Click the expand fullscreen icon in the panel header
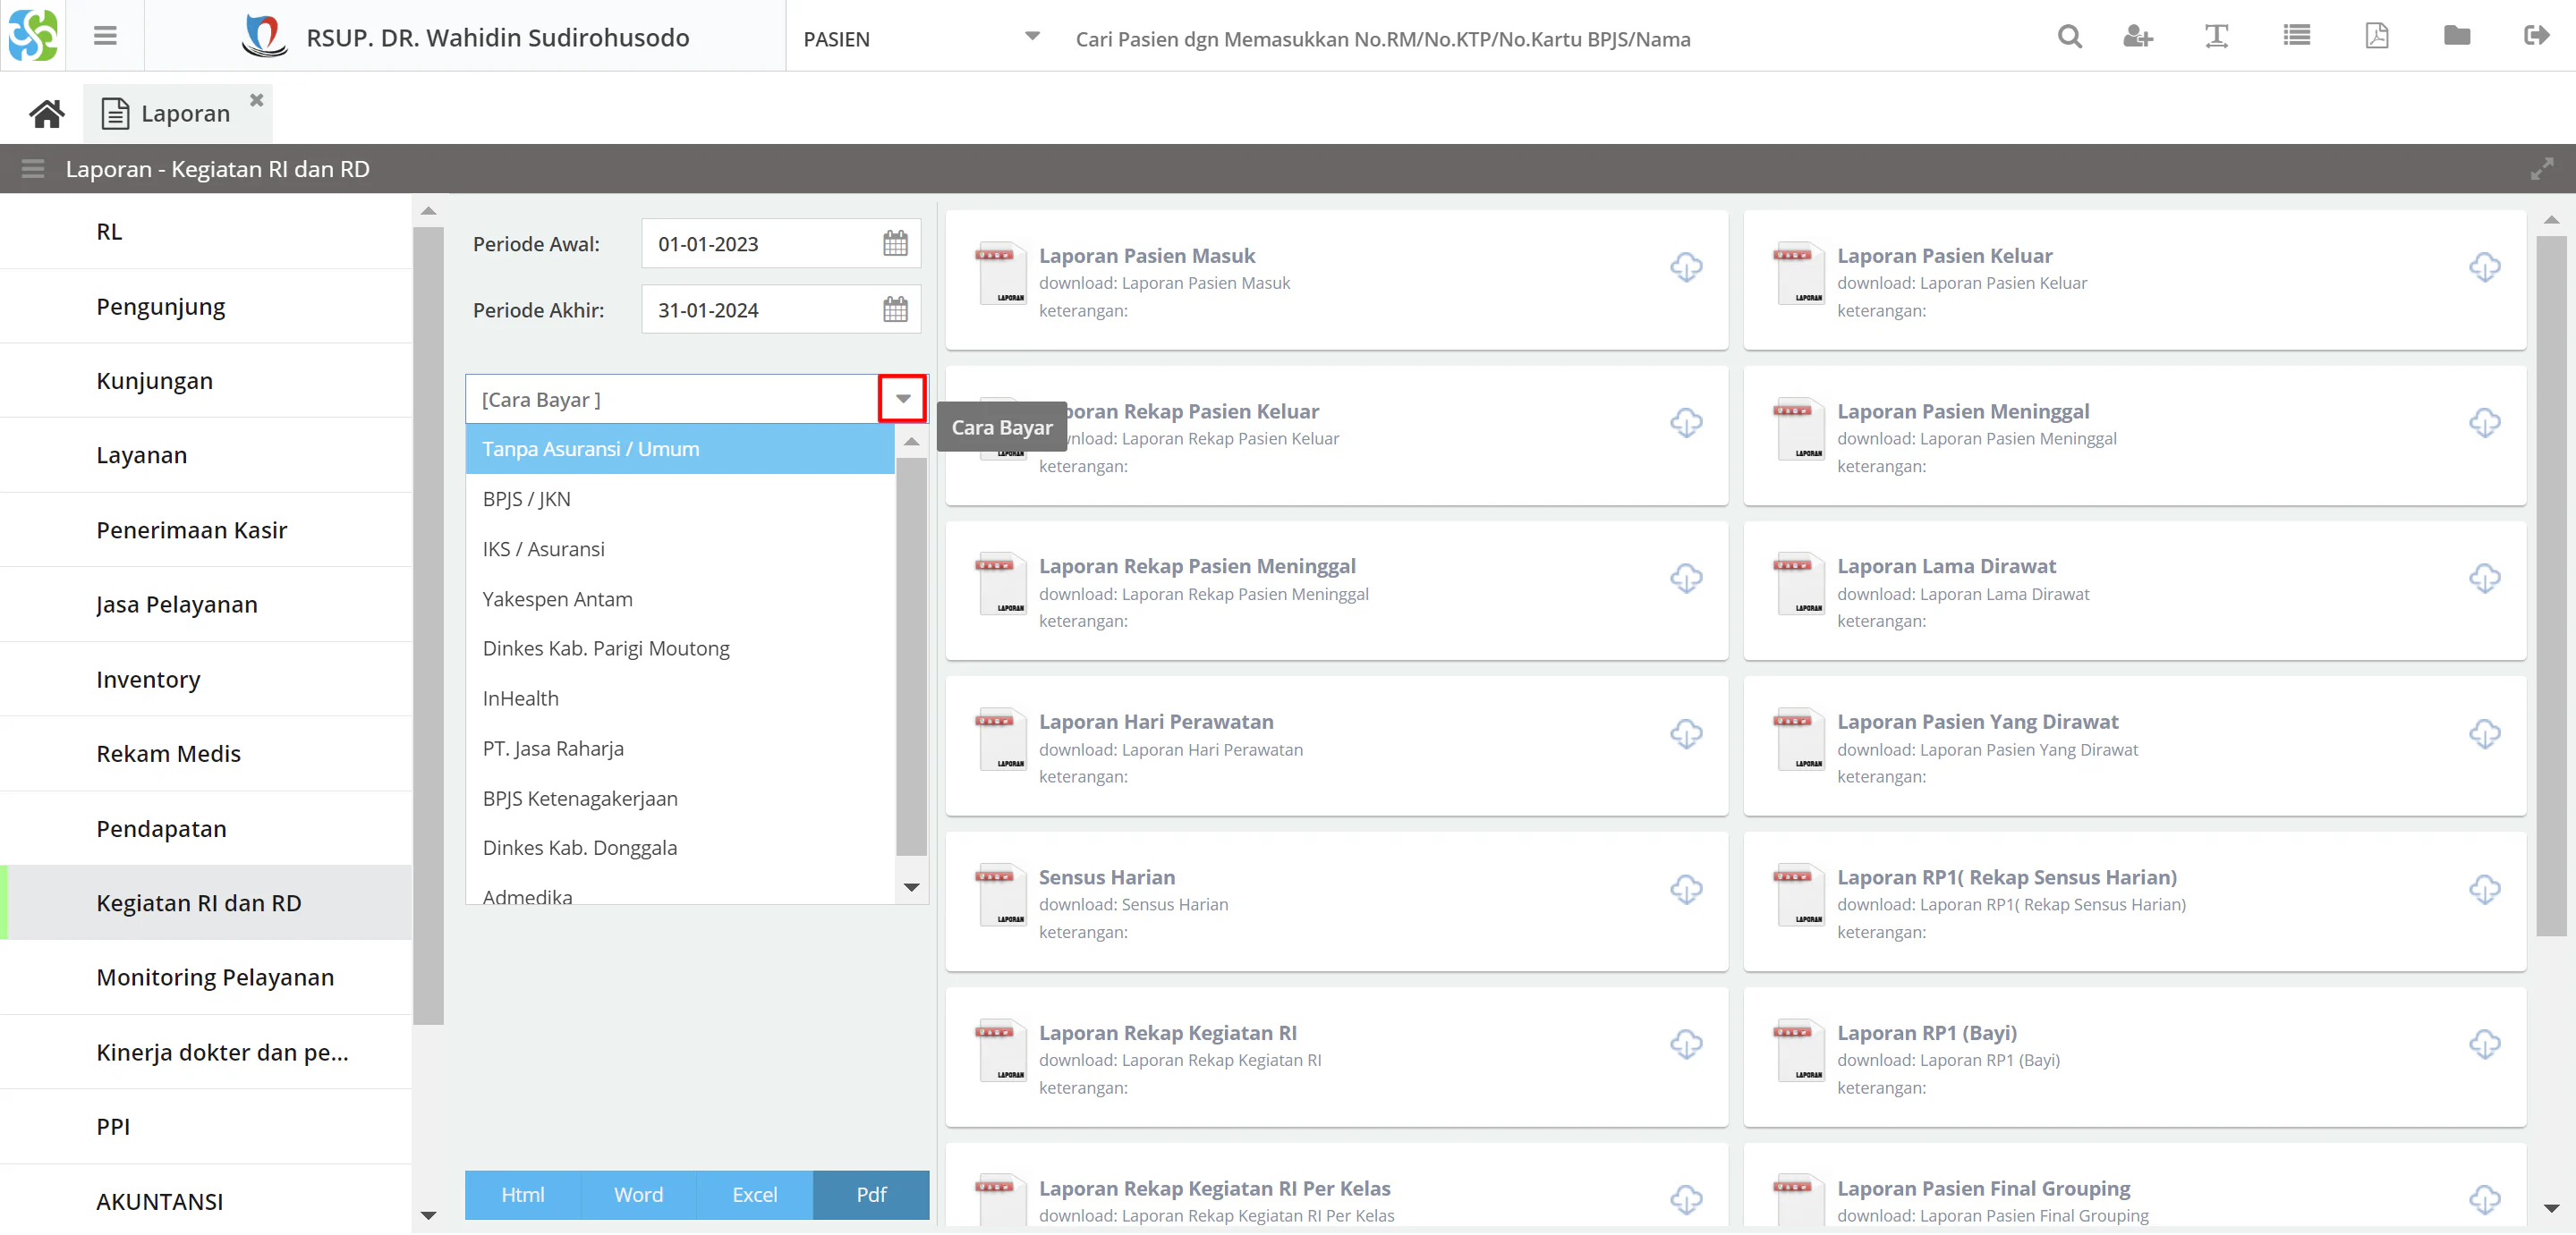Screen dimensions: 2576x1235 click(2541, 169)
